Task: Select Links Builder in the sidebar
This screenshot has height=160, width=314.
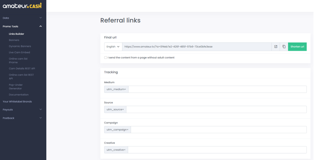Action: coord(17,34)
